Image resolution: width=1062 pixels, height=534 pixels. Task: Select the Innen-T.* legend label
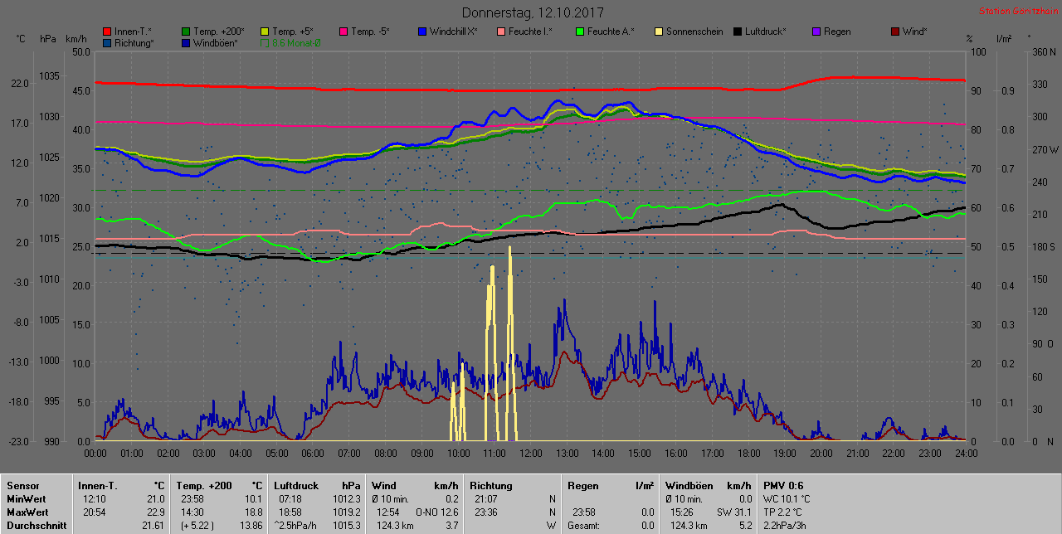pos(133,32)
